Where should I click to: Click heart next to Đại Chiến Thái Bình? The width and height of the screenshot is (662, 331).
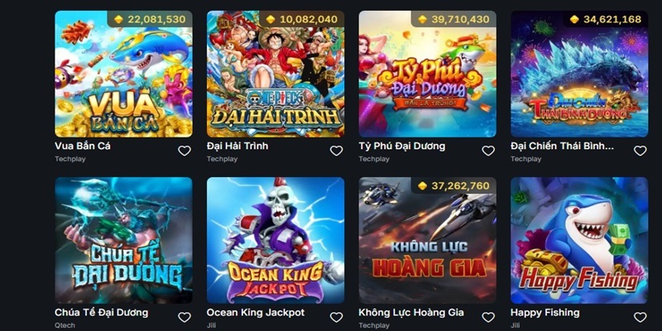pos(640,151)
